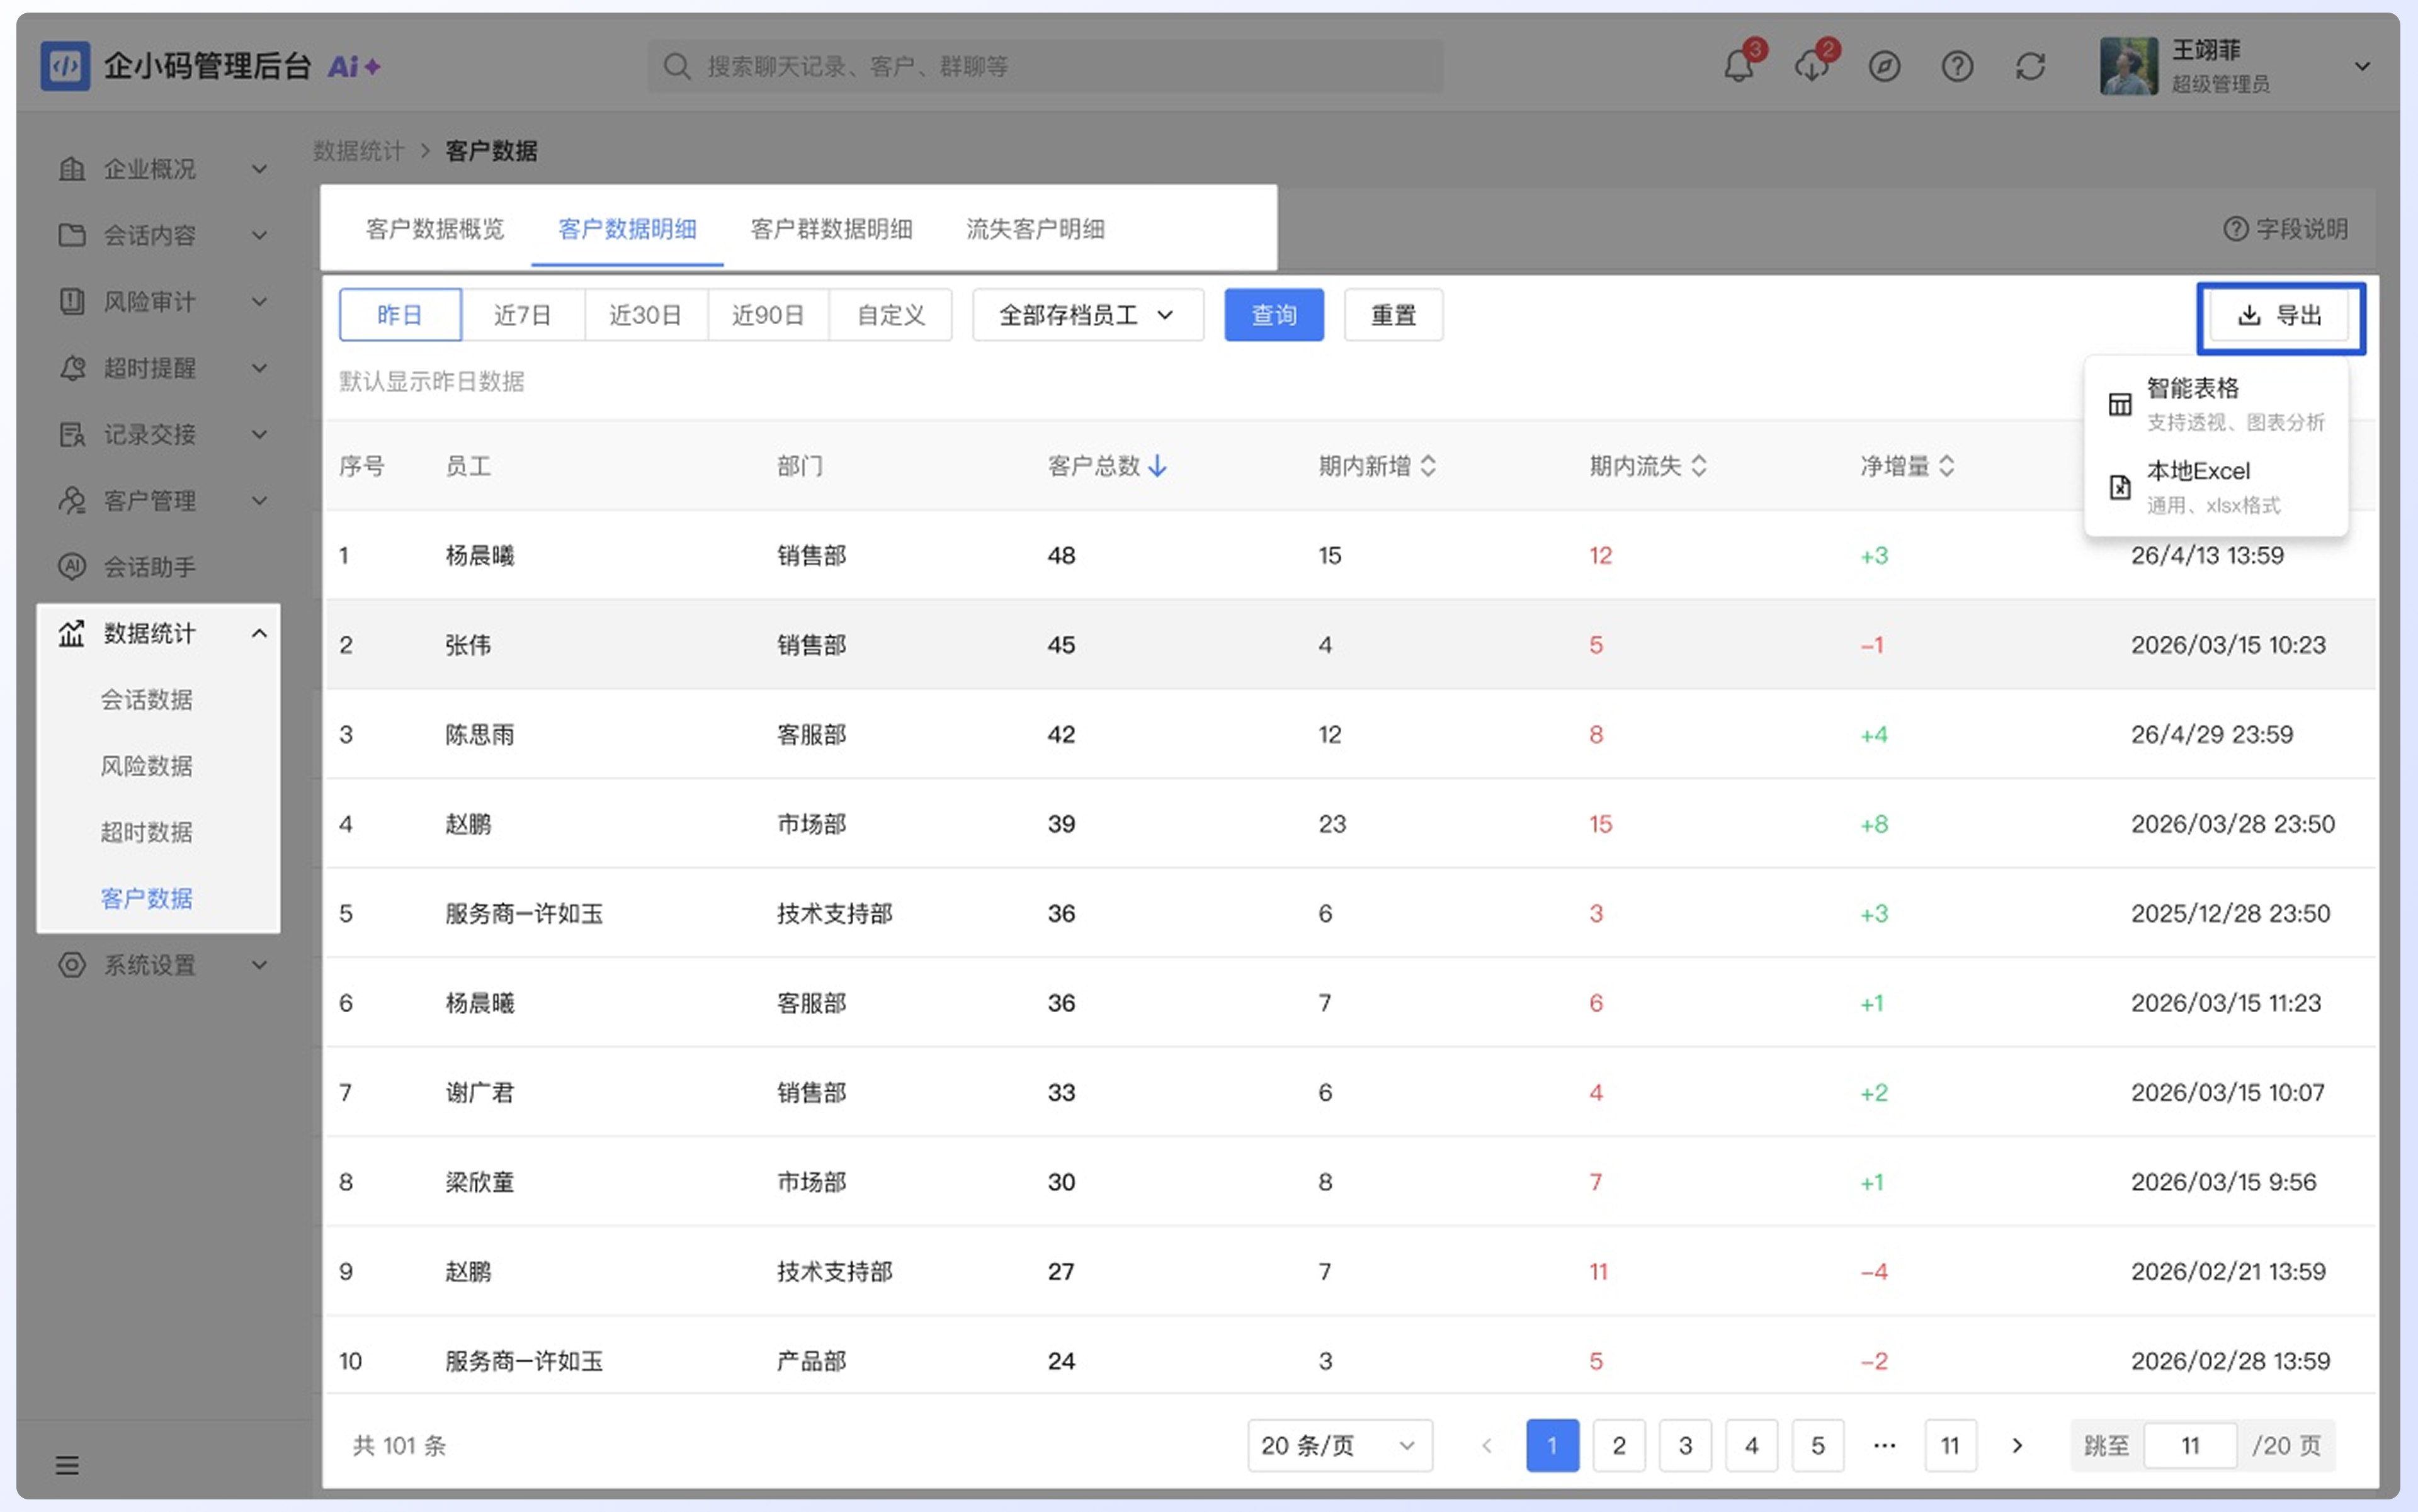2418x1512 pixels.
Task: Open the notification bell
Action: pos(1739,67)
